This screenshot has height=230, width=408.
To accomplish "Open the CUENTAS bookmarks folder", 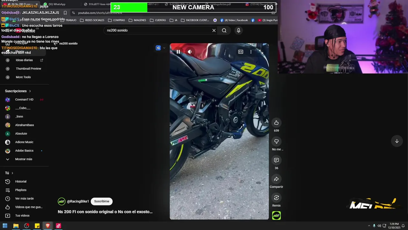I will [157, 20].
